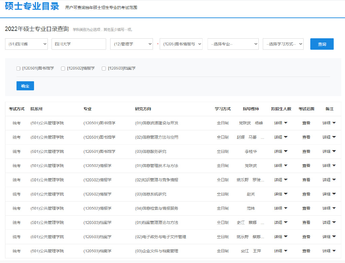The image size is (345, 263).
Task: Check the [120501]图书馆学 checkbox
Action: tap(18, 69)
